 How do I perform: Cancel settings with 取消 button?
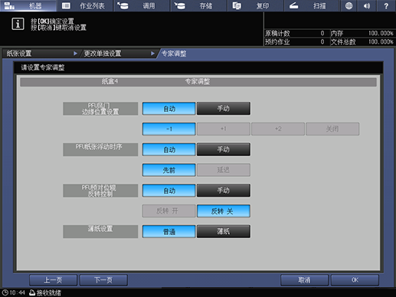tap(304, 280)
